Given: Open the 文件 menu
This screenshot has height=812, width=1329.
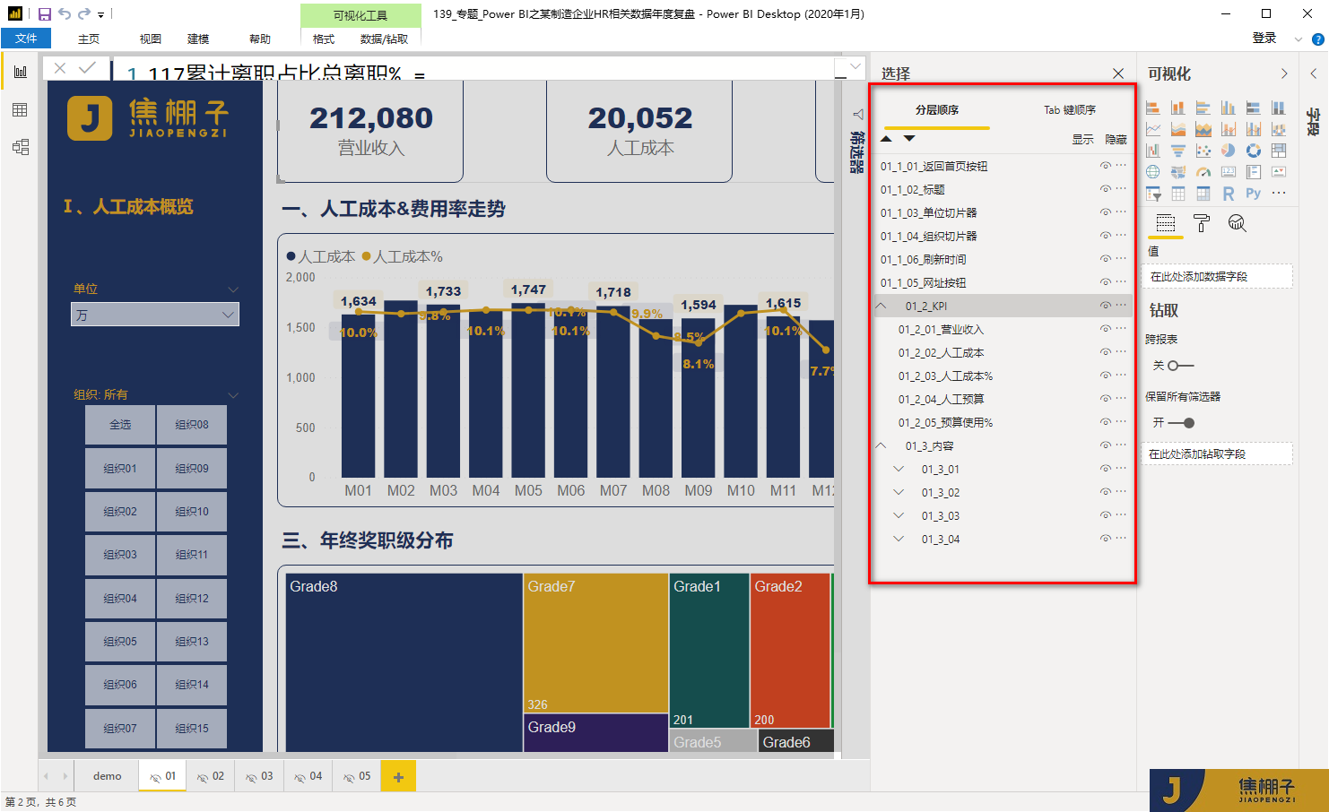Looking at the screenshot, I should pyautogui.click(x=26, y=39).
